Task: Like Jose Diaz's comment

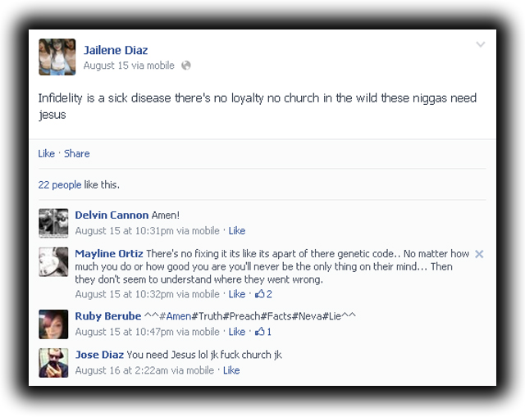Action: tap(231, 370)
